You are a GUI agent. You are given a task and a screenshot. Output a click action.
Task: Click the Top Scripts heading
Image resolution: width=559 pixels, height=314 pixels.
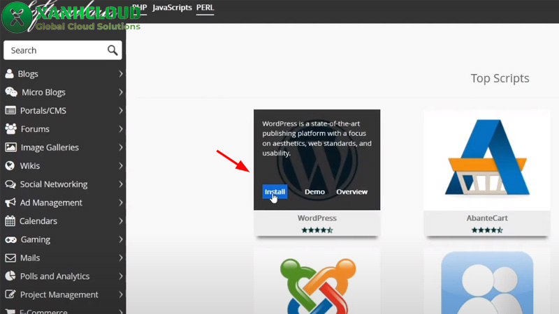click(500, 78)
